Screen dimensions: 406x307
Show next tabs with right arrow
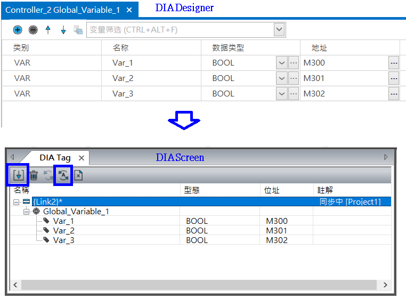386,157
